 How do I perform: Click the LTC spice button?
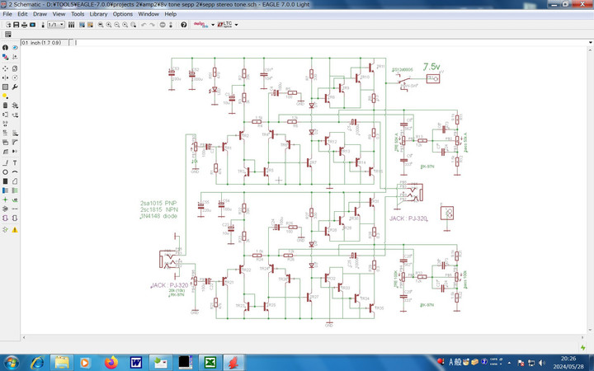click(225, 25)
